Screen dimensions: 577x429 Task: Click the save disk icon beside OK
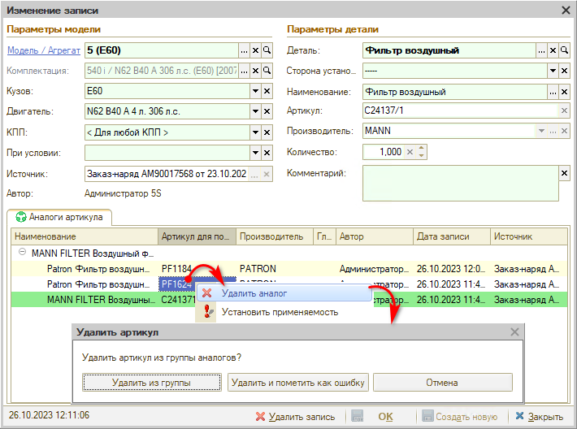click(x=358, y=416)
